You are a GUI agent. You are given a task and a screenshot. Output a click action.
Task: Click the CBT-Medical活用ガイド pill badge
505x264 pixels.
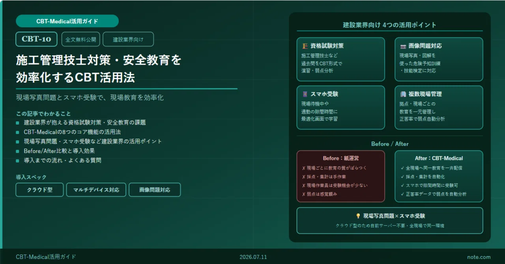pyautogui.click(x=67, y=21)
